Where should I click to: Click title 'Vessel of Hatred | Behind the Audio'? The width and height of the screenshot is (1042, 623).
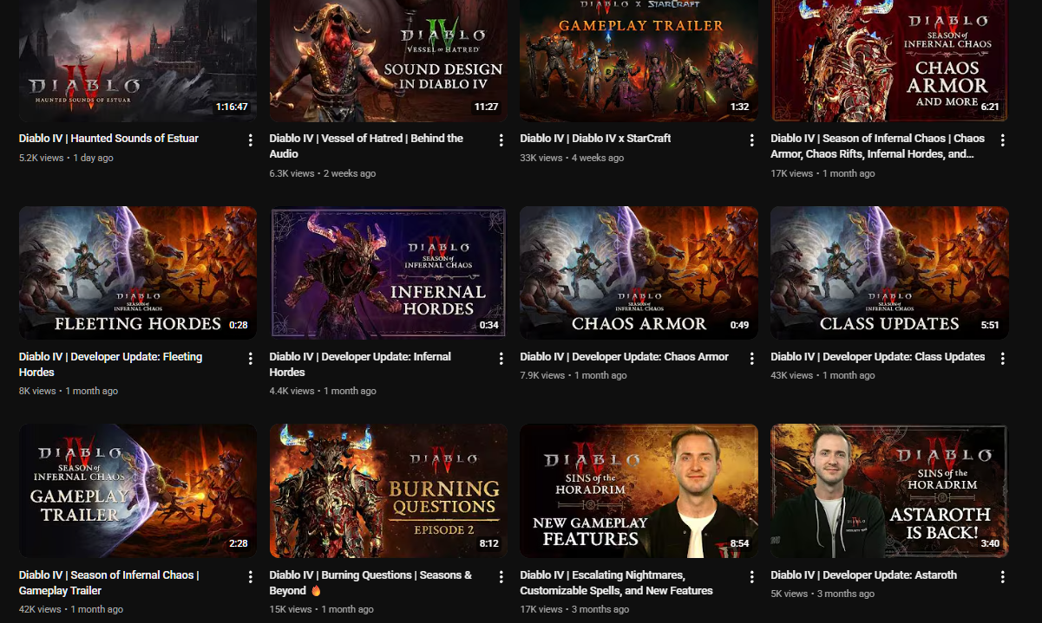click(366, 146)
